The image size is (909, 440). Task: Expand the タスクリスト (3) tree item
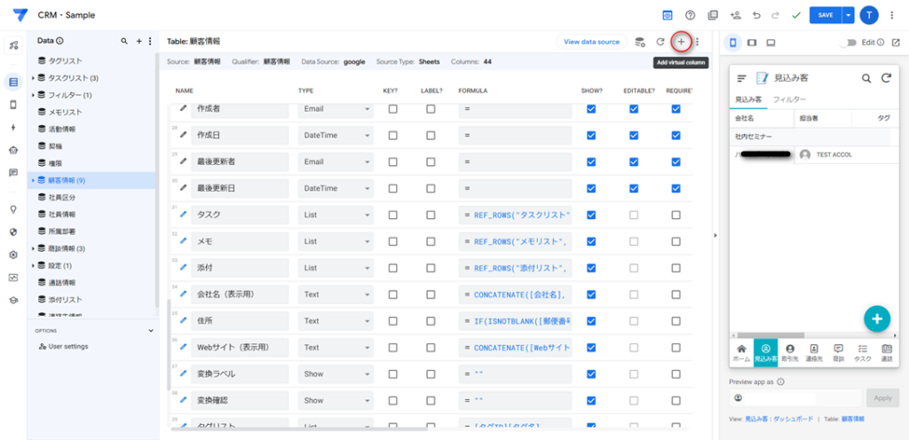click(x=34, y=78)
